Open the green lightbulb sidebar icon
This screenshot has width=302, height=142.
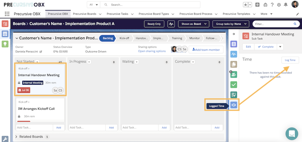5,44
